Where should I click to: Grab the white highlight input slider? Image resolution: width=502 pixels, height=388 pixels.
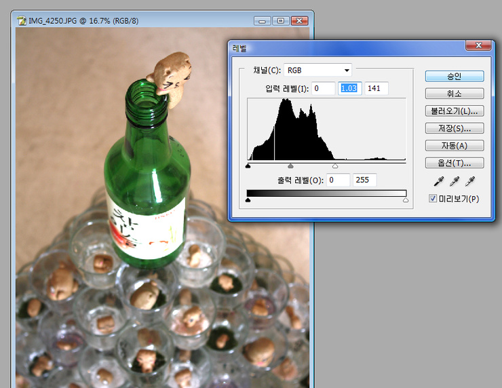click(x=335, y=166)
